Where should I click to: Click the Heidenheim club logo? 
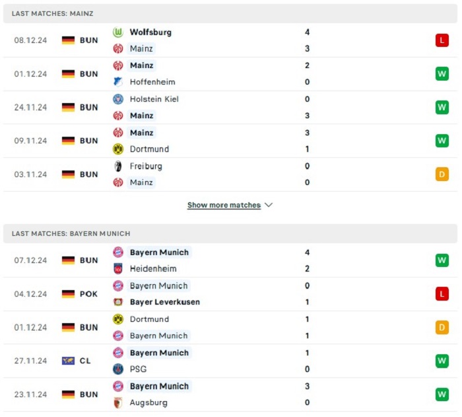[118, 268]
